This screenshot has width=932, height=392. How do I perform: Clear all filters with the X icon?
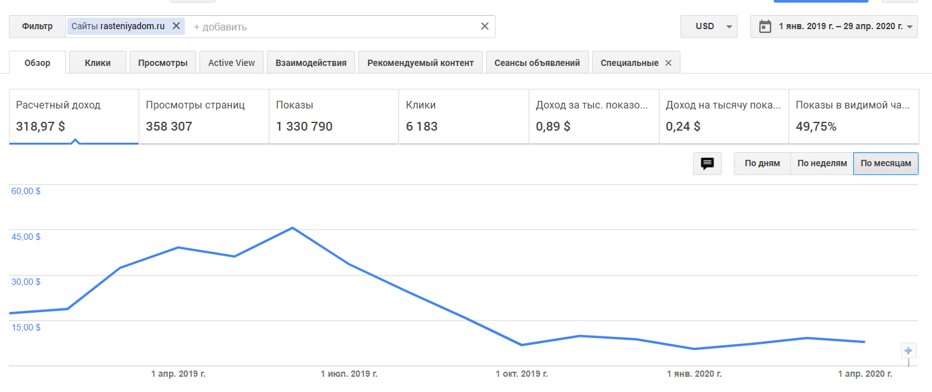point(485,26)
